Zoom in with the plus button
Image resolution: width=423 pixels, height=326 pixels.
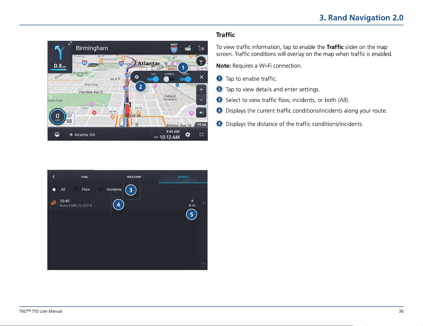(201, 90)
